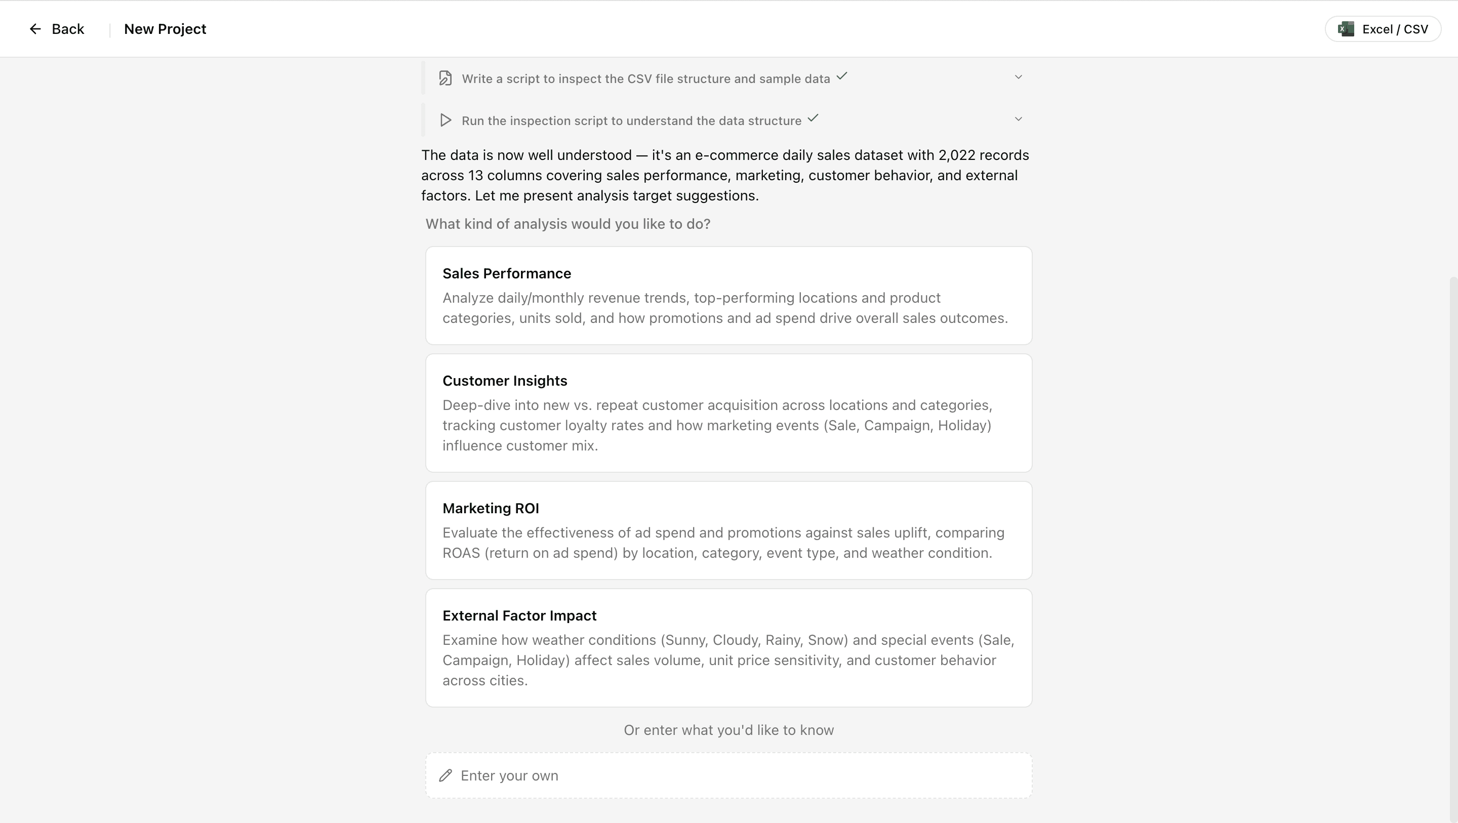Click the vertical scrollbar on the right

pyautogui.click(x=1453, y=509)
